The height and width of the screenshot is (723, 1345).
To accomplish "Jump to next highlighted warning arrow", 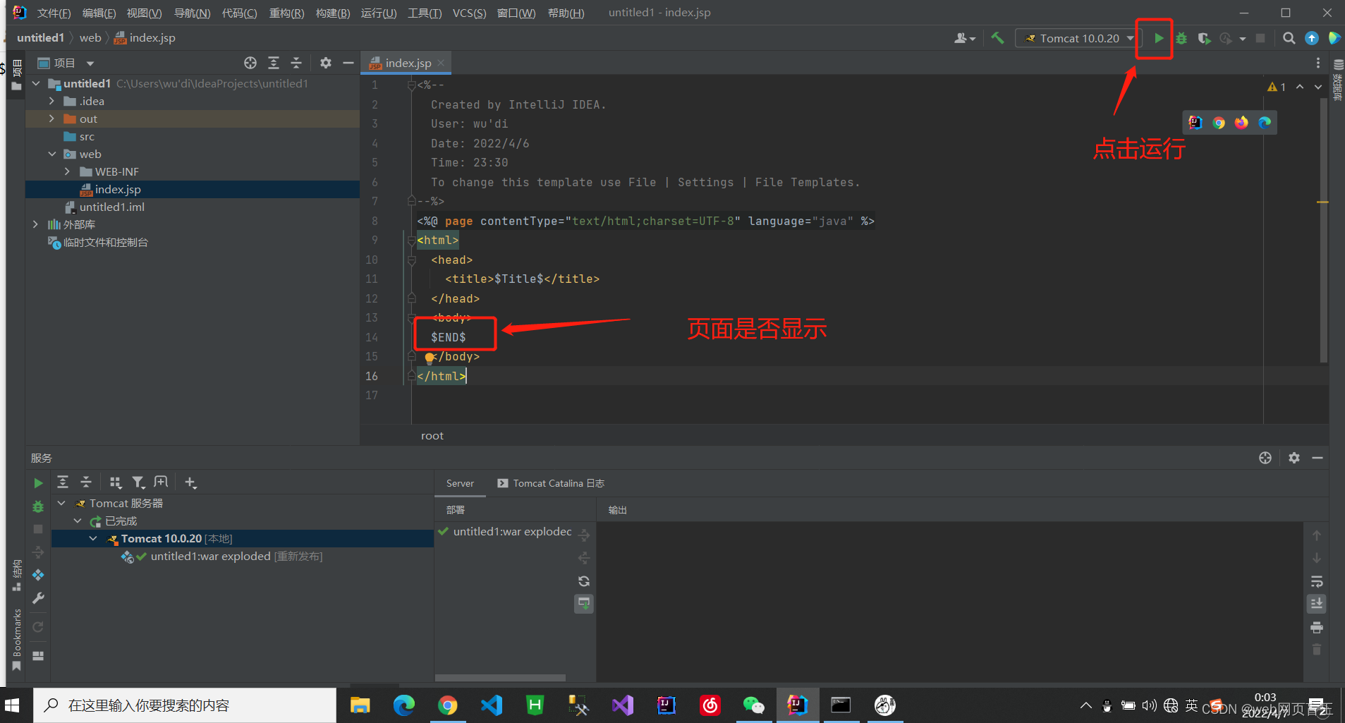I will (x=1317, y=87).
